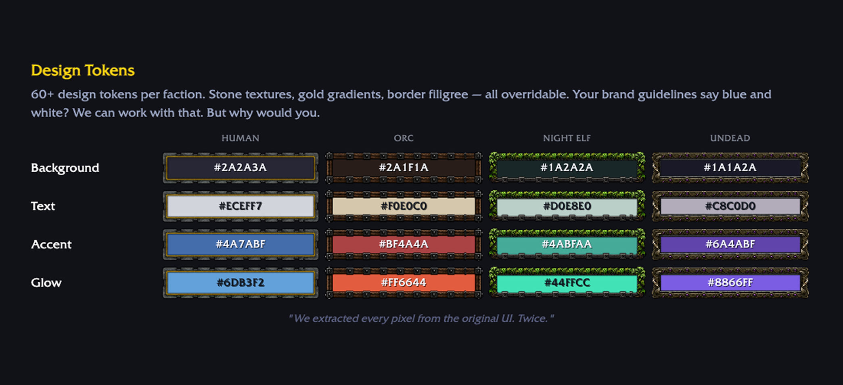Screen dimensions: 843x385
Task: Select the Orc glow swatch #FF6644
Action: tap(404, 283)
